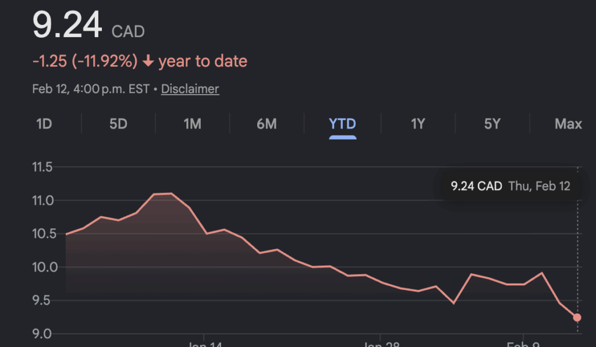The height and width of the screenshot is (347, 596).
Task: Click the end data point dot on chart
Action: 577,317
